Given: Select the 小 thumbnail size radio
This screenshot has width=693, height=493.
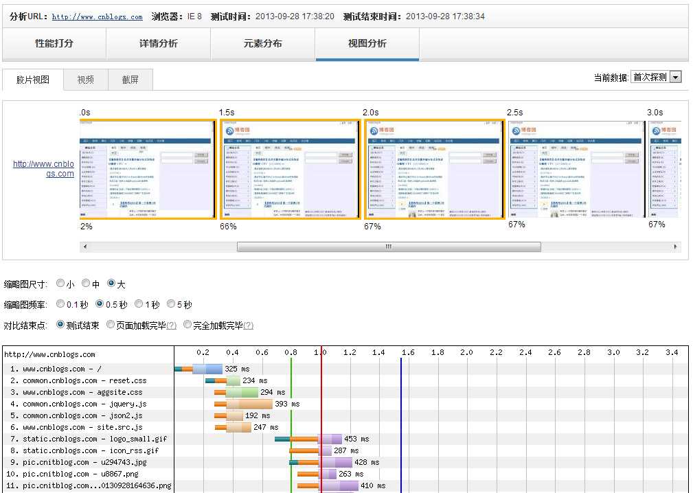Looking at the screenshot, I should tap(60, 283).
